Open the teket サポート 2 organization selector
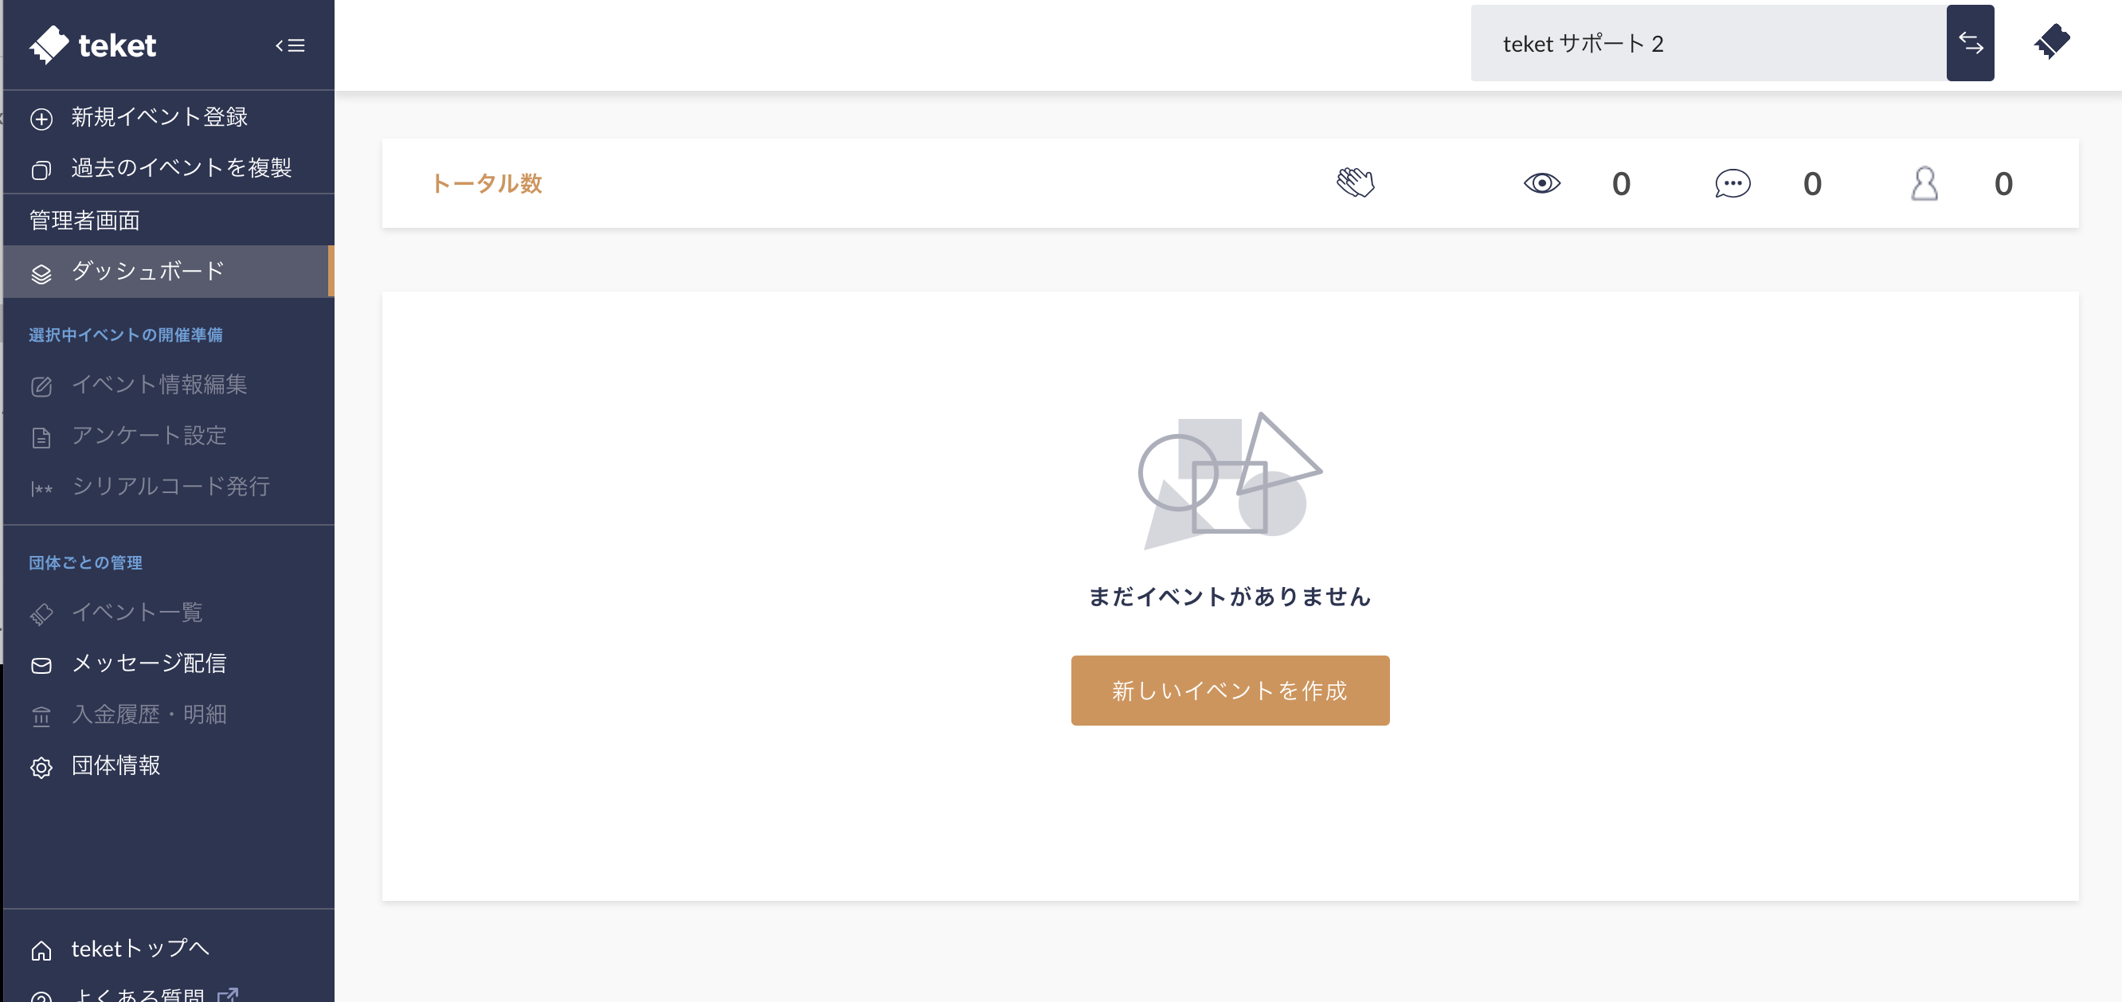Image resolution: width=2122 pixels, height=1002 pixels. click(x=1705, y=43)
